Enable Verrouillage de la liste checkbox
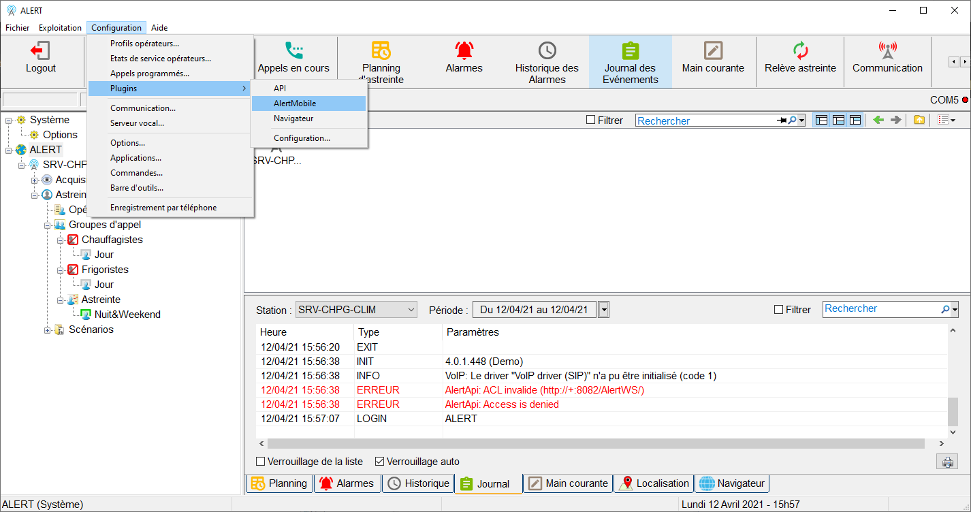The image size is (971, 512). (260, 462)
